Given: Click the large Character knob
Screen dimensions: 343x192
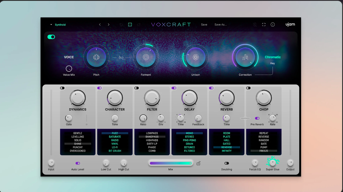Looking at the screenshot, I should click(115, 98).
